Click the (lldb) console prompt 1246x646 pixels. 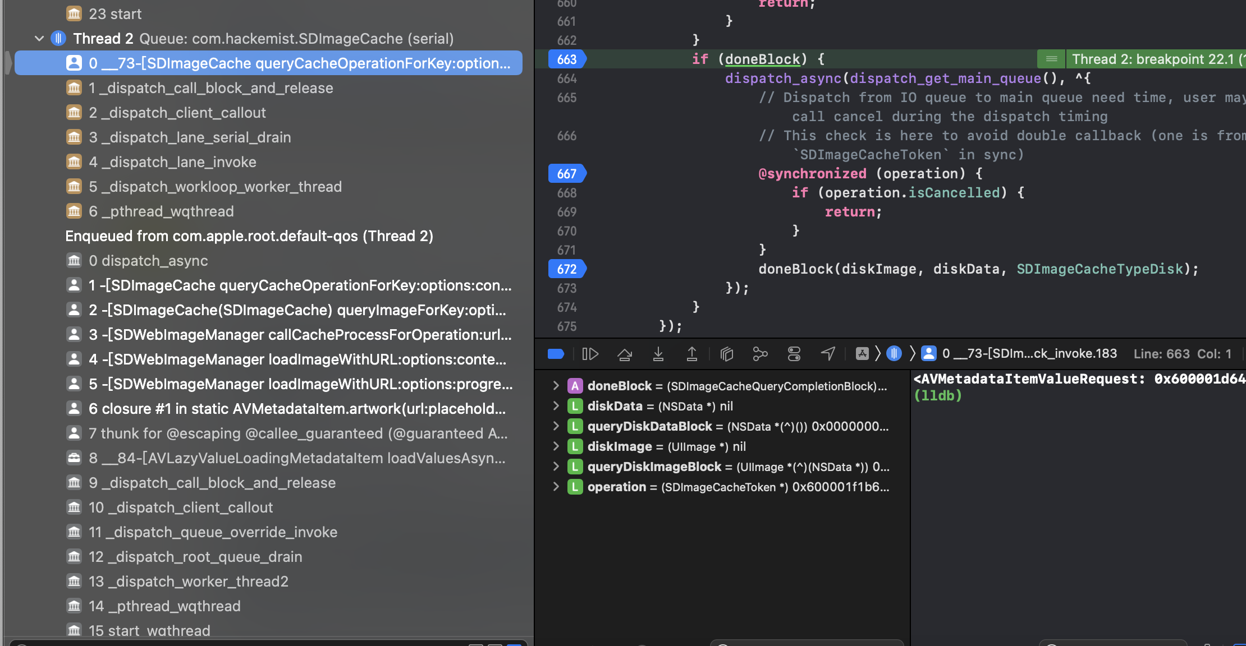[x=937, y=396]
